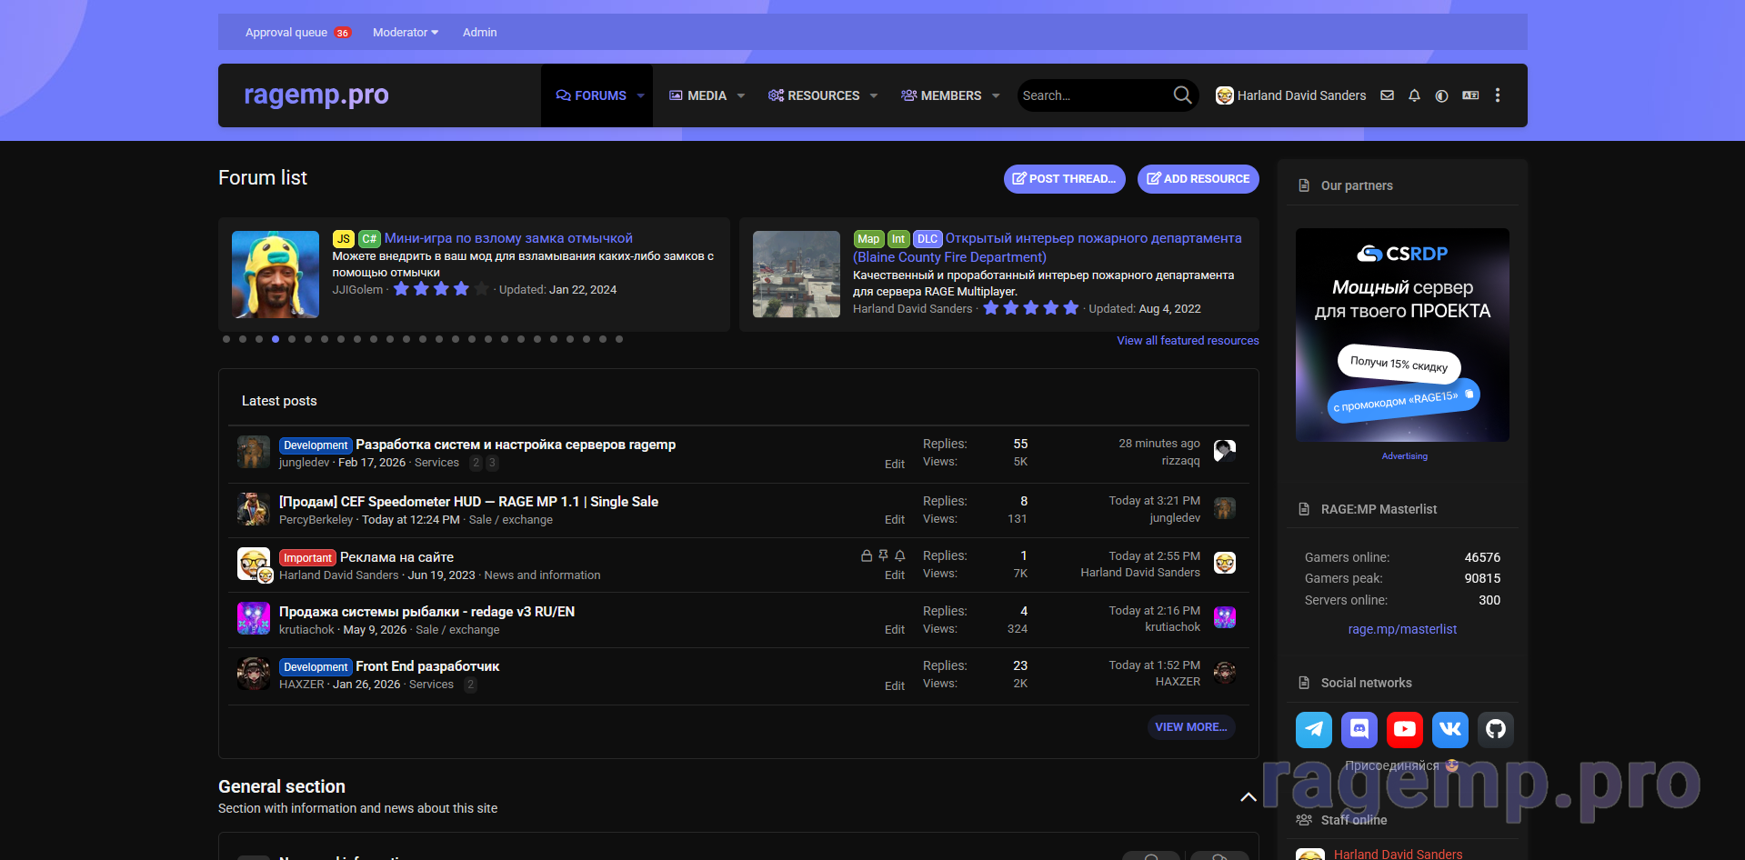Focus the Search input field

click(x=1094, y=95)
